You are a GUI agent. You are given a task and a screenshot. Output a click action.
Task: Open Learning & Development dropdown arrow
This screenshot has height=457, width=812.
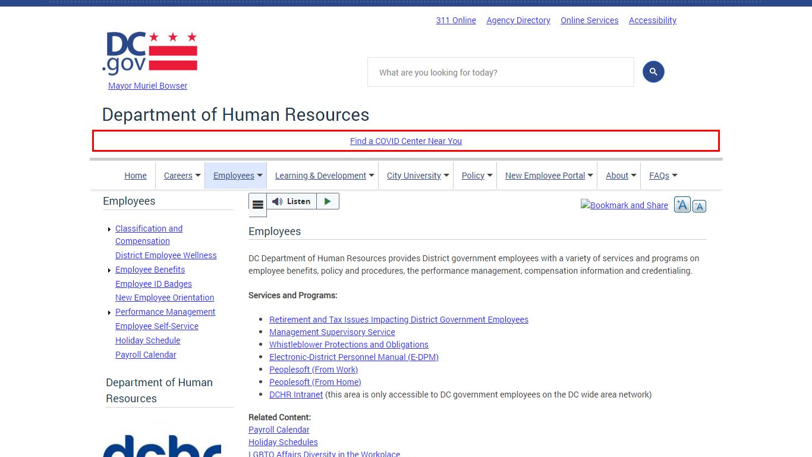372,176
